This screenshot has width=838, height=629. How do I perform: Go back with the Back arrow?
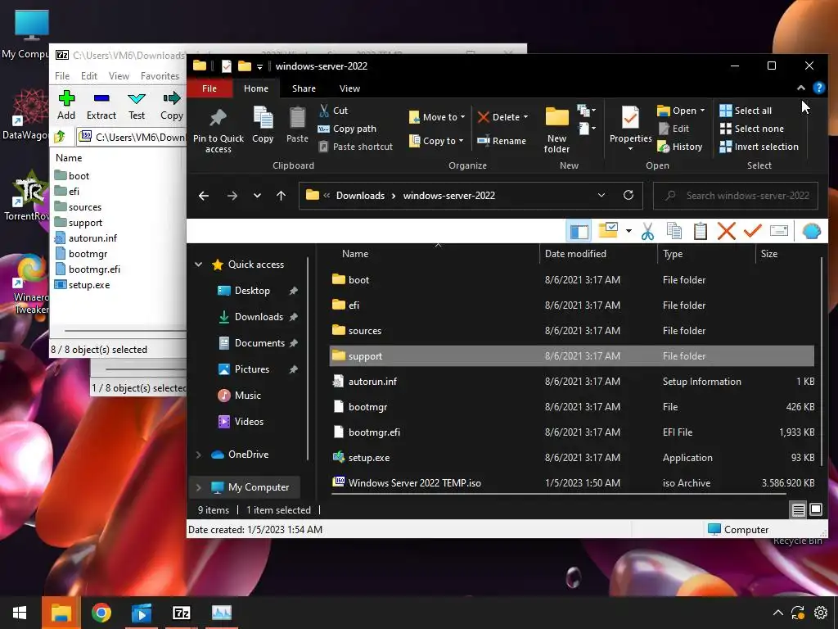coord(204,196)
